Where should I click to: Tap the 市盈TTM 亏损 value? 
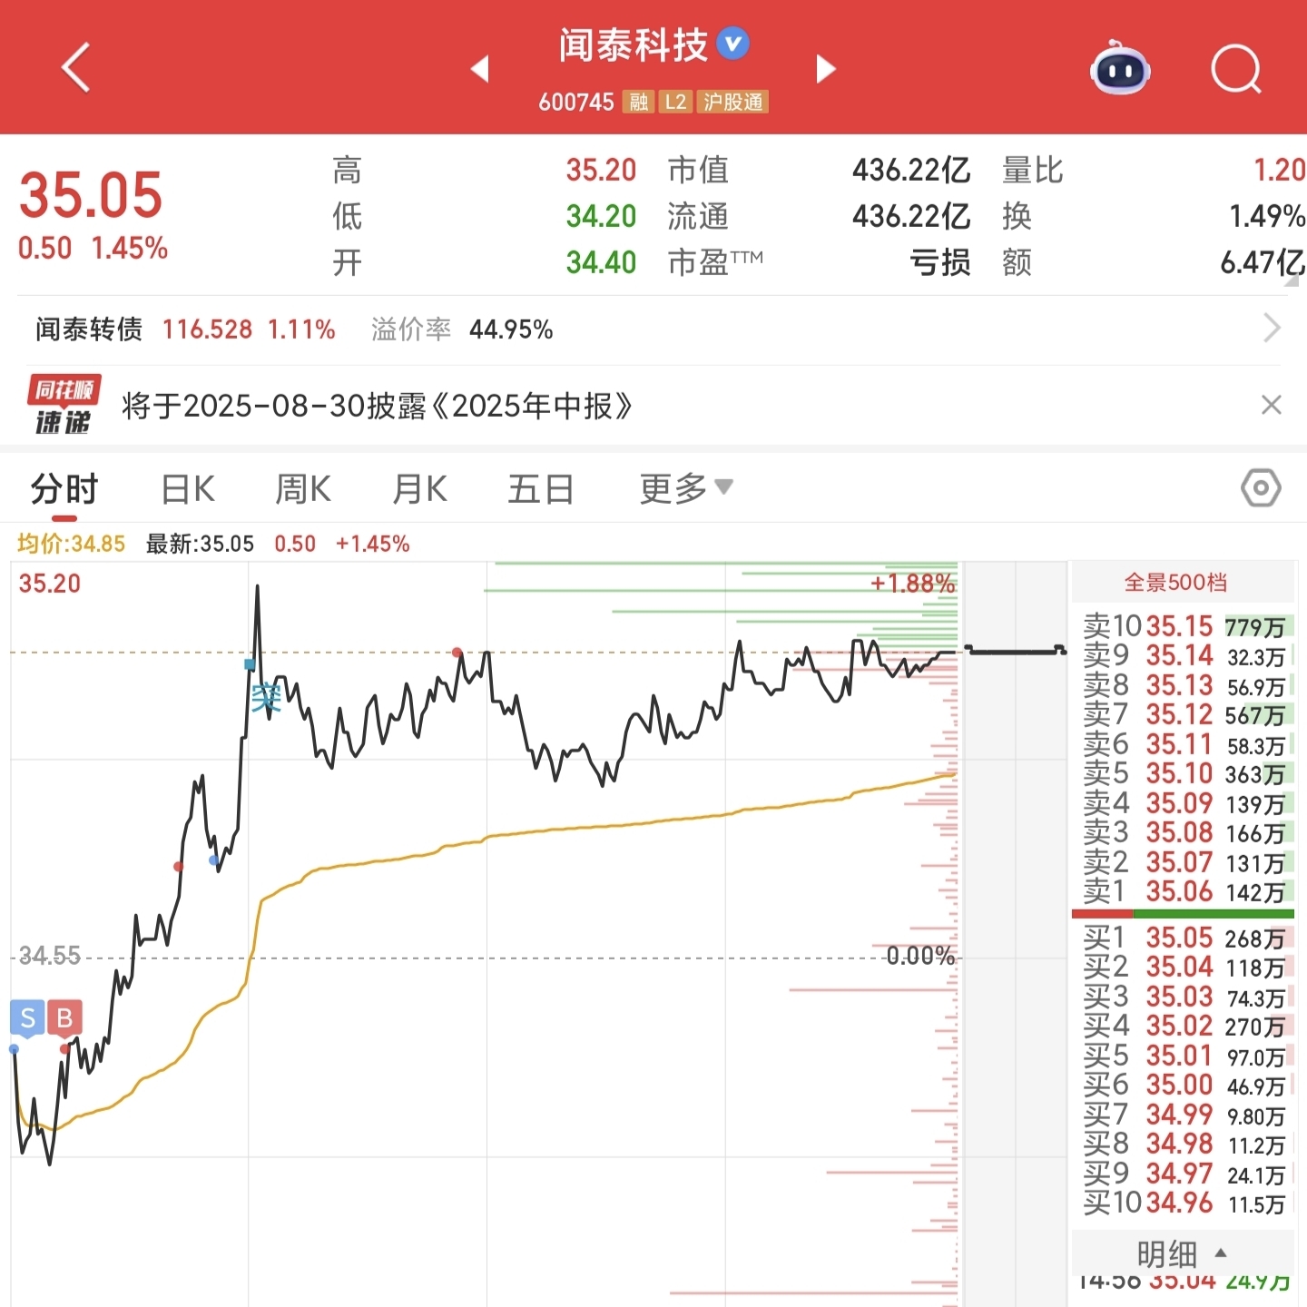click(x=940, y=262)
